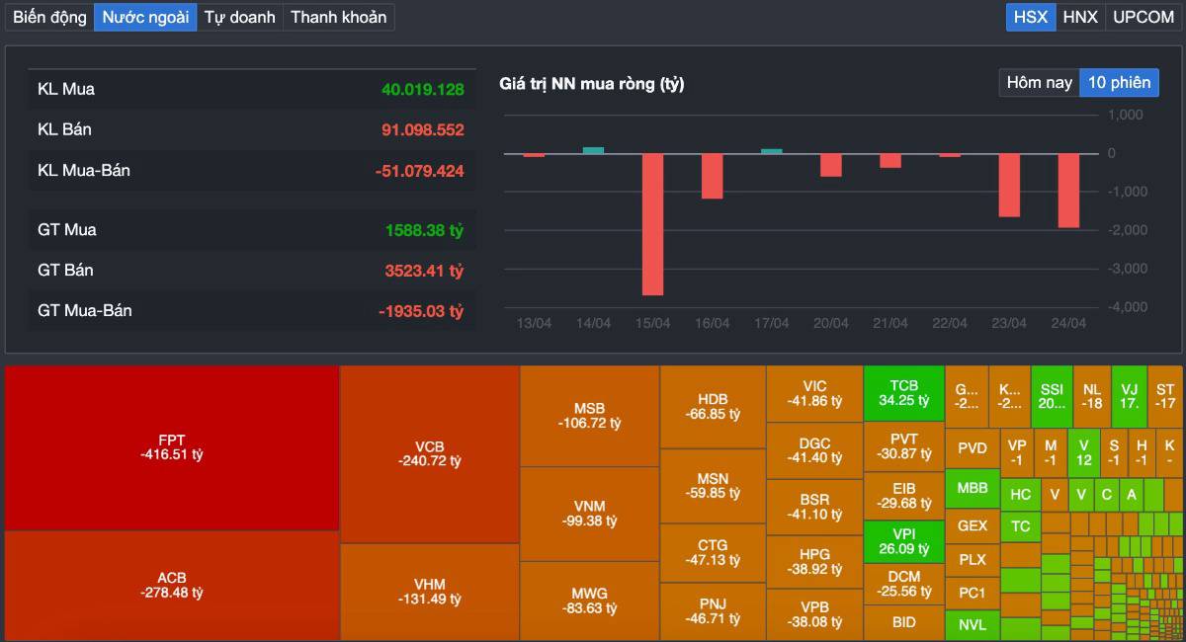Viewport: 1186px width, 642px height.
Task: Select the ACB treemap block
Action: pyautogui.click(x=172, y=585)
